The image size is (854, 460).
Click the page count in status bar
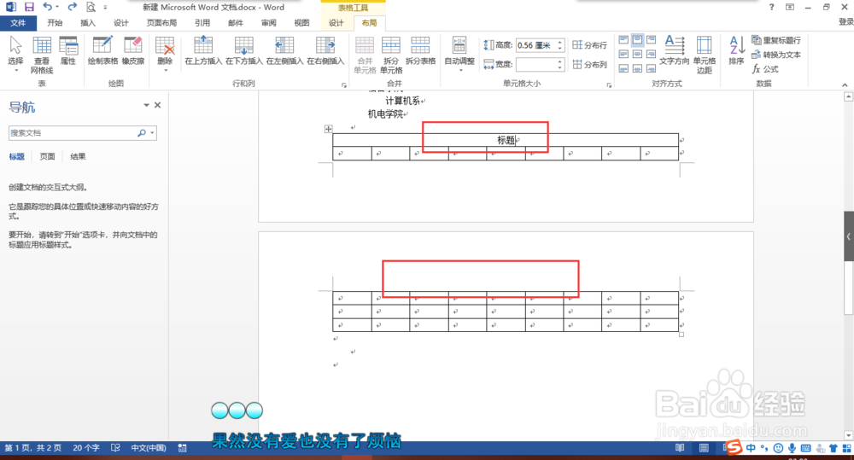32,447
